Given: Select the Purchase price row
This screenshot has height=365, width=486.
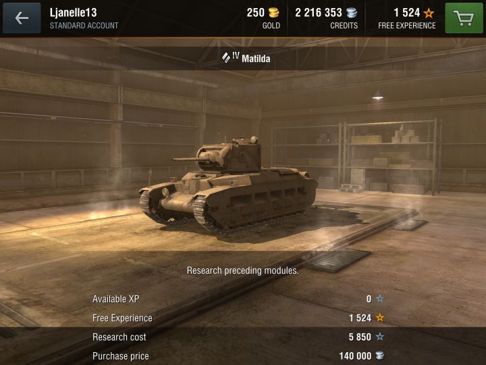Looking at the screenshot, I should click(x=238, y=356).
